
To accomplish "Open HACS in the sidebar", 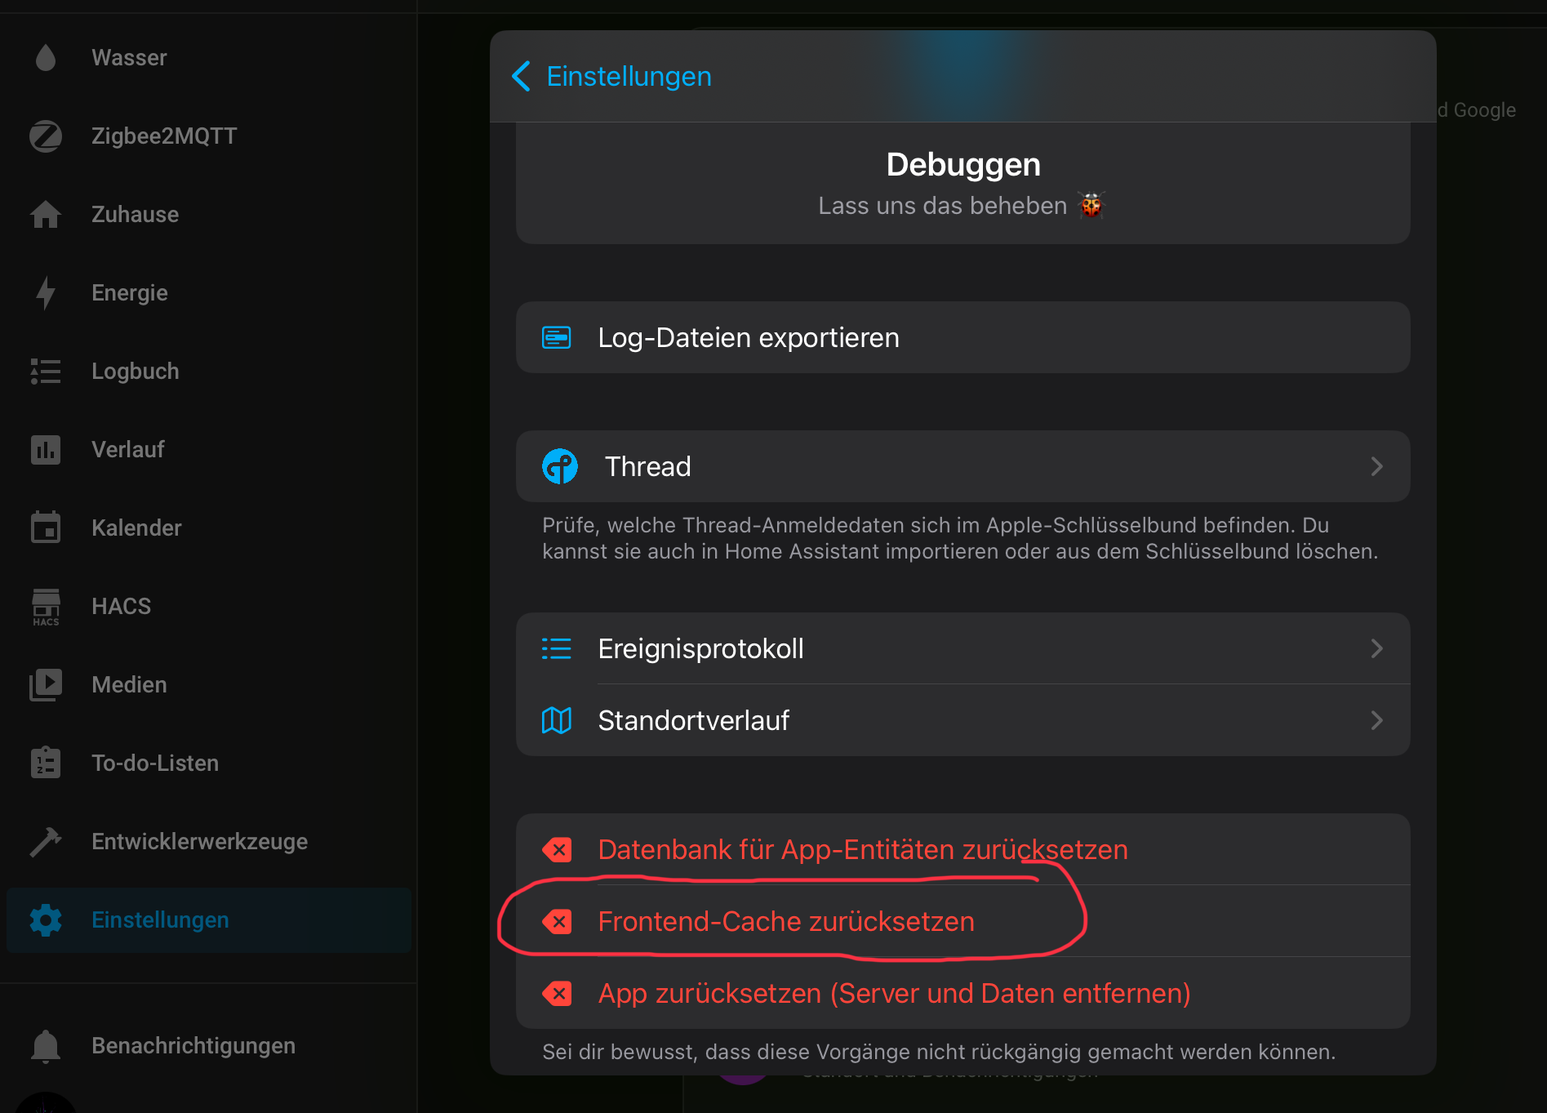I will 208,607.
